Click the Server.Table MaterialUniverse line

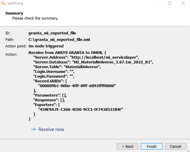[x=67, y=67]
